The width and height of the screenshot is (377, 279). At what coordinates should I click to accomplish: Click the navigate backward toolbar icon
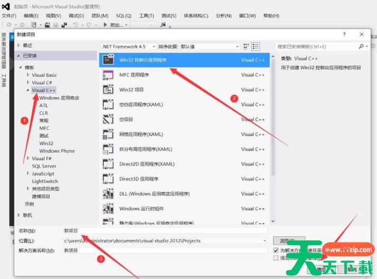coord(9,24)
